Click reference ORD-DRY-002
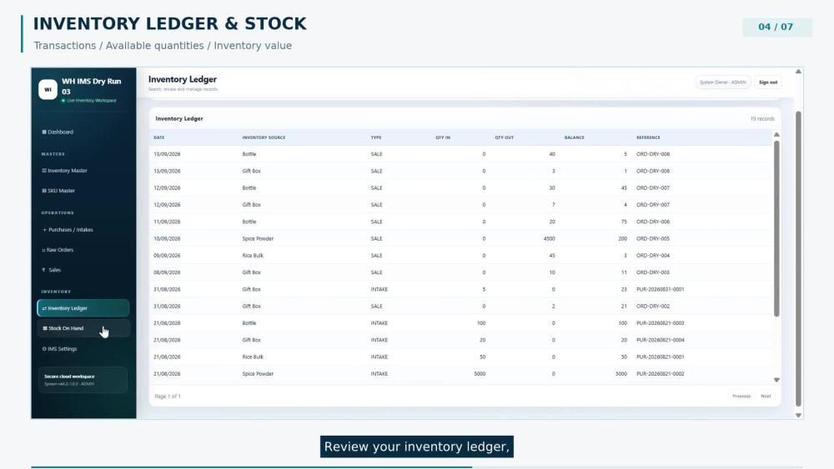 653,307
